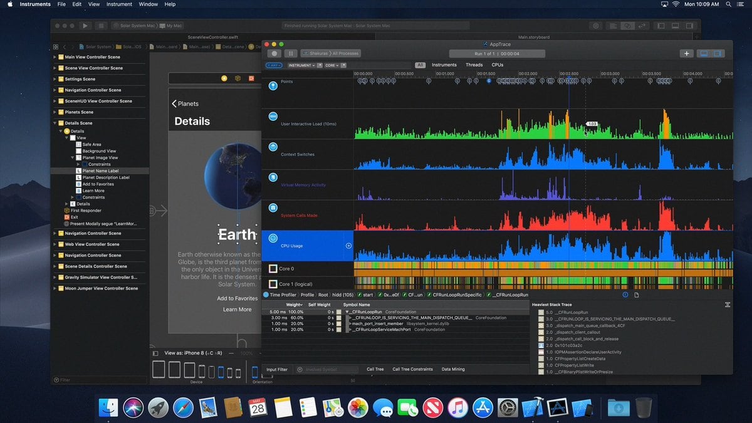Click the info icon near the jump bar

625,295
